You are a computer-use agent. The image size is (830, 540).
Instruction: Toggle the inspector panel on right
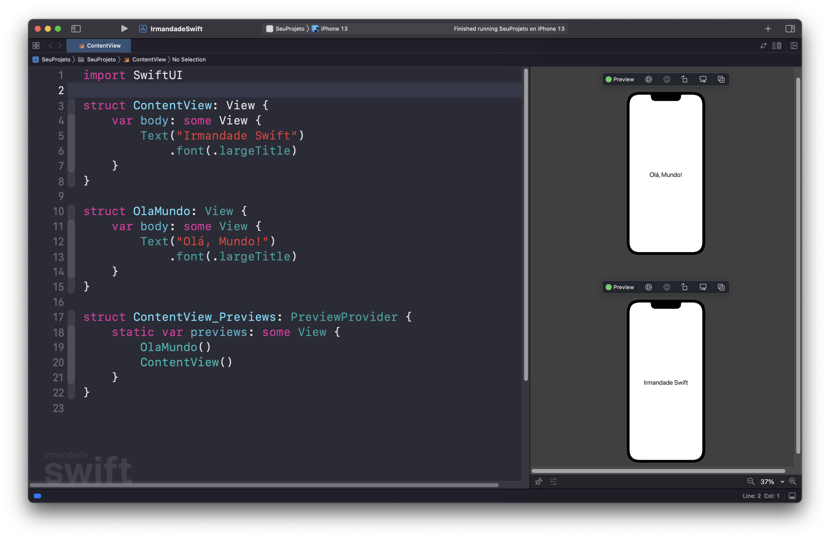790,29
